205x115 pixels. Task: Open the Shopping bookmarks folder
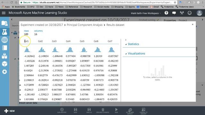(117, 7)
